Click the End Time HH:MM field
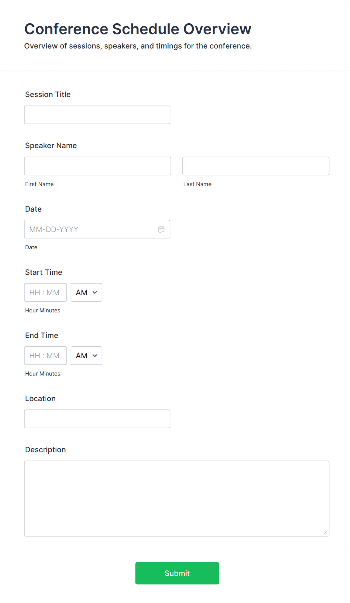Screen dimensions: 350x603 coord(45,356)
